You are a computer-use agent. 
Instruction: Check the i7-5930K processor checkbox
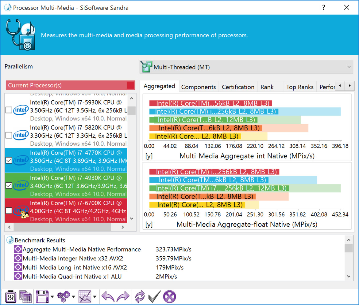pyautogui.click(x=9, y=110)
